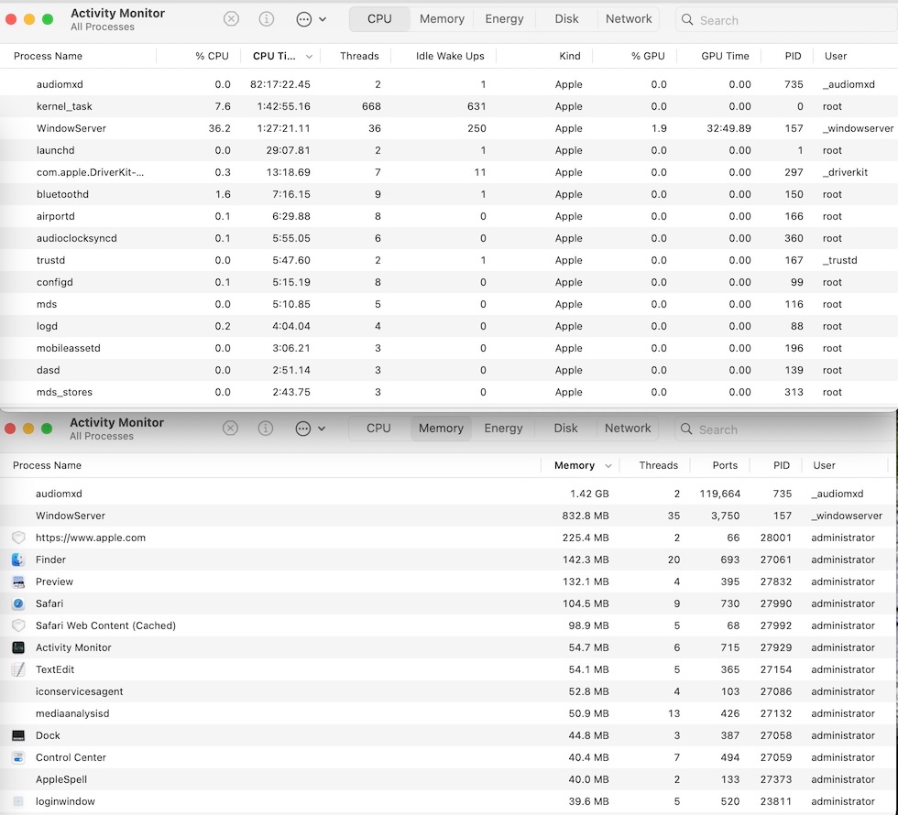The width and height of the screenshot is (898, 815).
Task: Select the Control Center icon in the list
Action: click(x=18, y=757)
